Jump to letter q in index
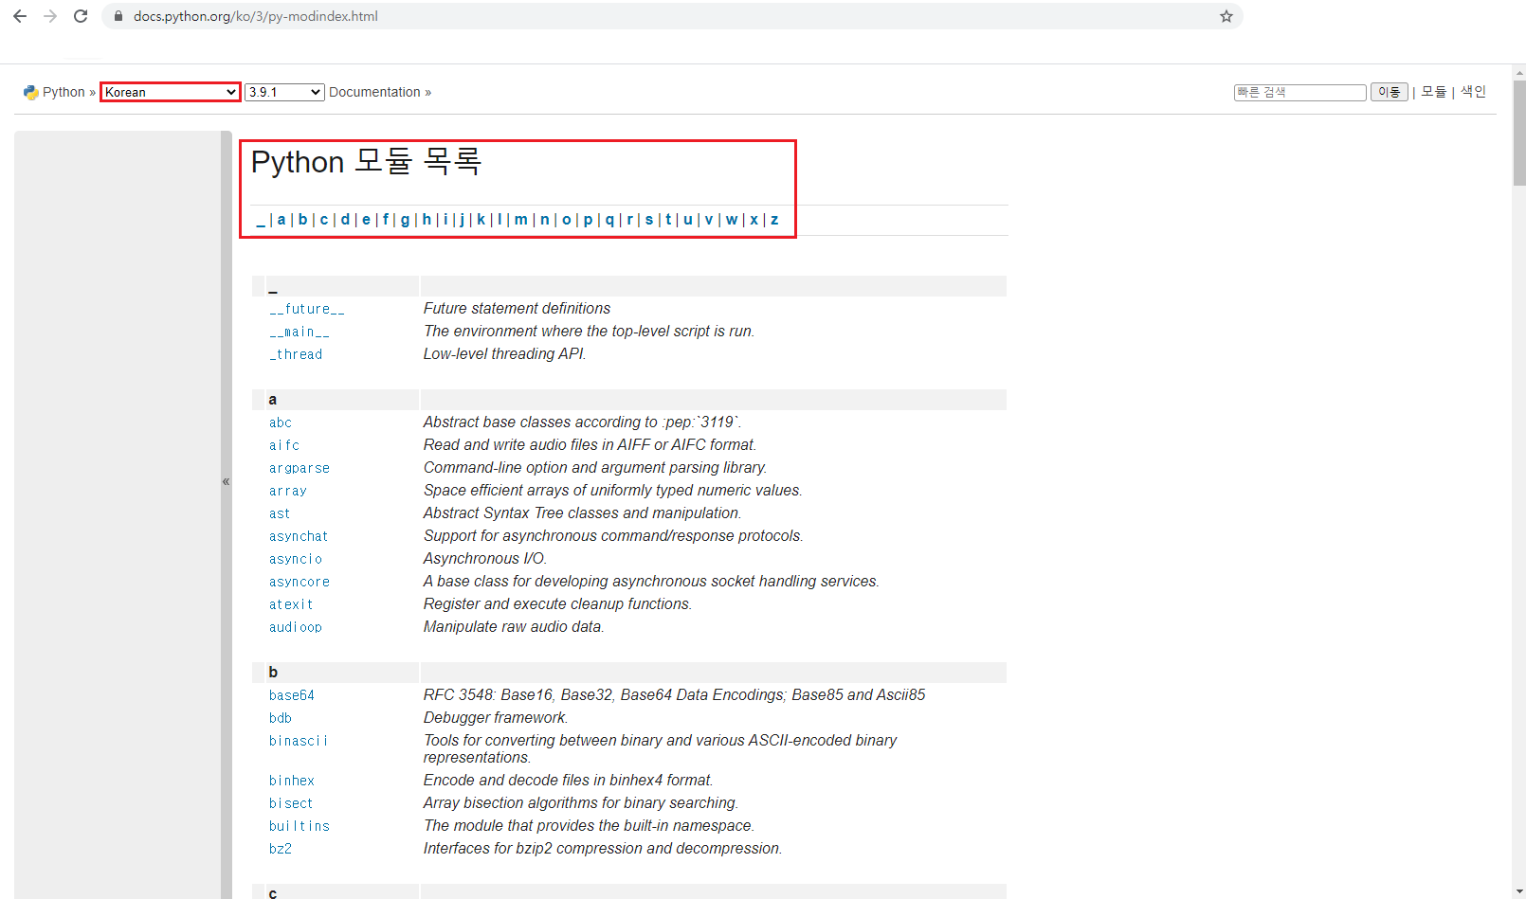This screenshot has height=899, width=1526. 609,220
